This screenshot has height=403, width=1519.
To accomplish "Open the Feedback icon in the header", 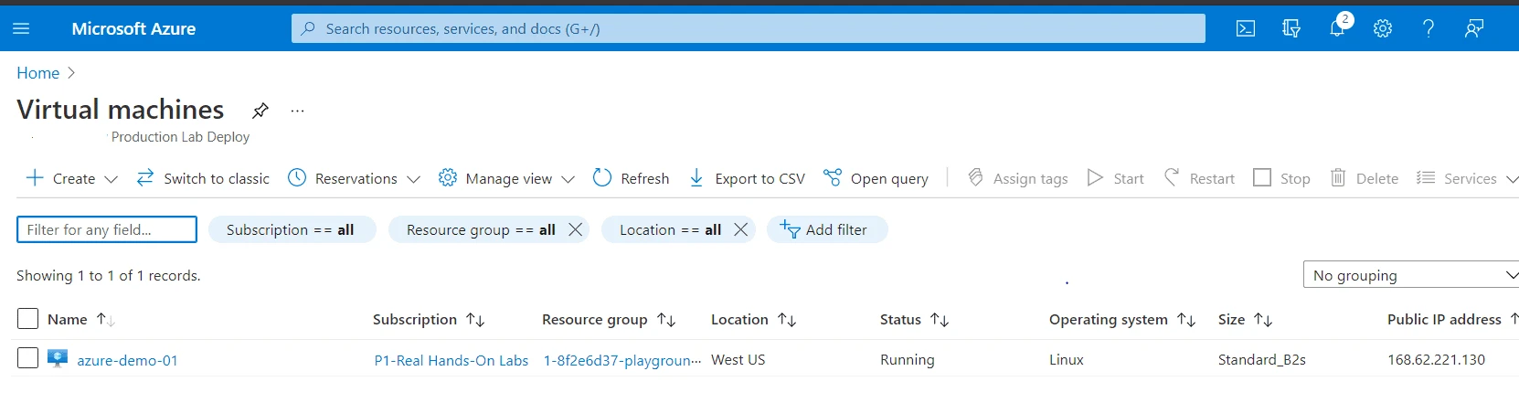I will [1474, 28].
